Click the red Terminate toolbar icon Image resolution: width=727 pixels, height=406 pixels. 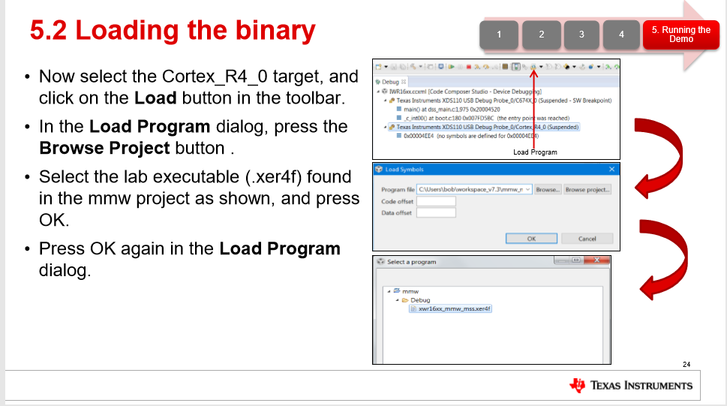(x=469, y=67)
